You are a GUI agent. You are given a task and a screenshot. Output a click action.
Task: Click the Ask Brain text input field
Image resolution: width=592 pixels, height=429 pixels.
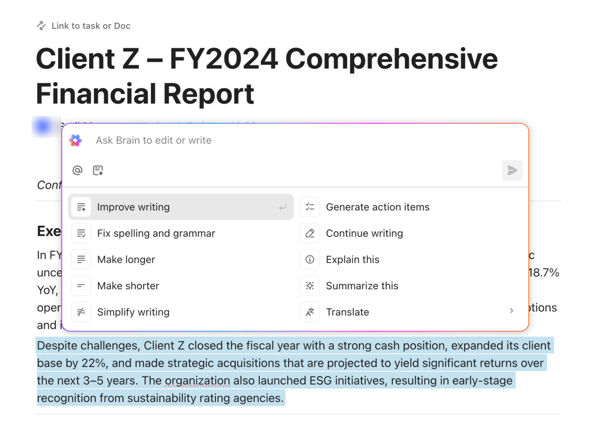(x=296, y=140)
